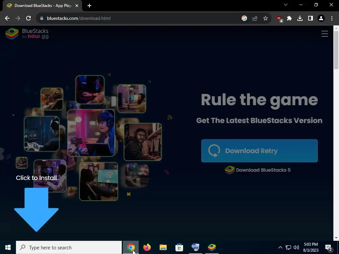Screen dimensions: 339x254
Task: Click the Google icon in the address bar
Action: pyautogui.click(x=244, y=19)
